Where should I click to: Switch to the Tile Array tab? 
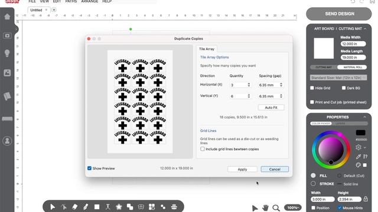(207, 49)
